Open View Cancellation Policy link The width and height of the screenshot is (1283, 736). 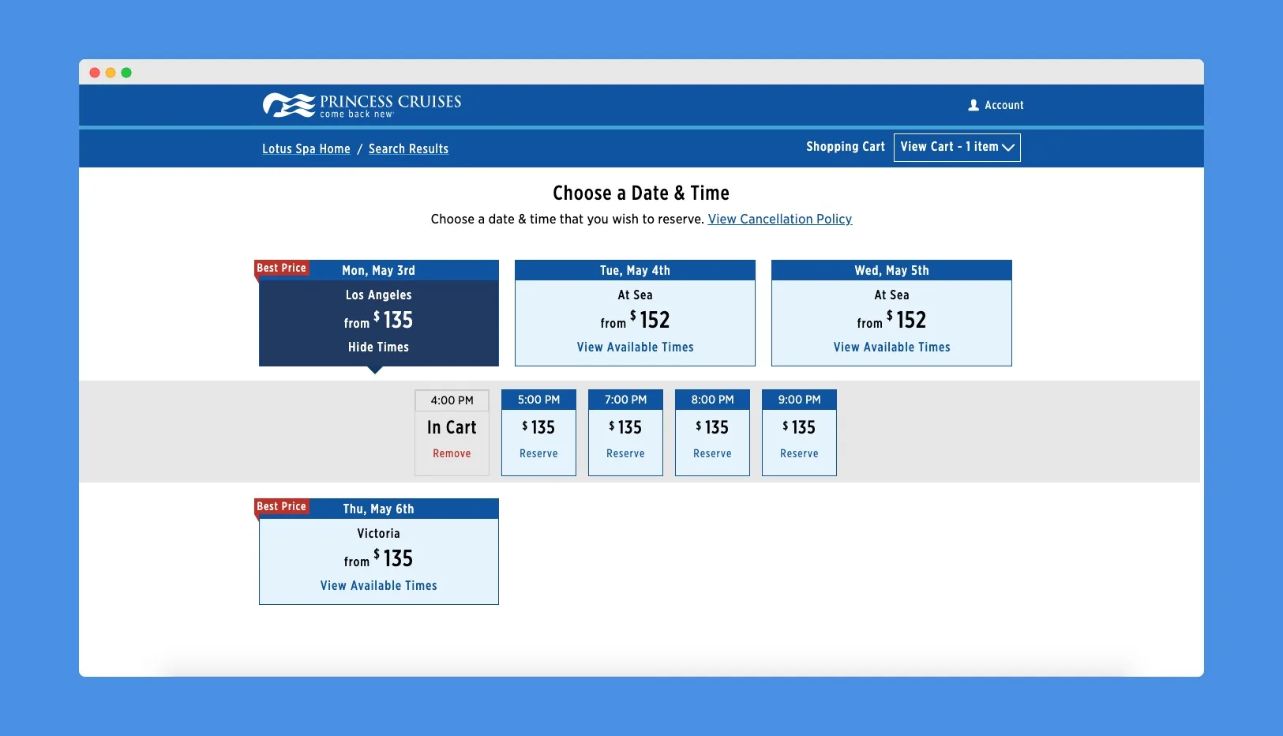click(780, 219)
